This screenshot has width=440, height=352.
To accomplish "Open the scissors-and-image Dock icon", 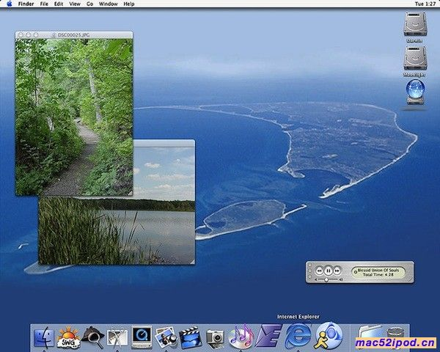I will (117, 338).
